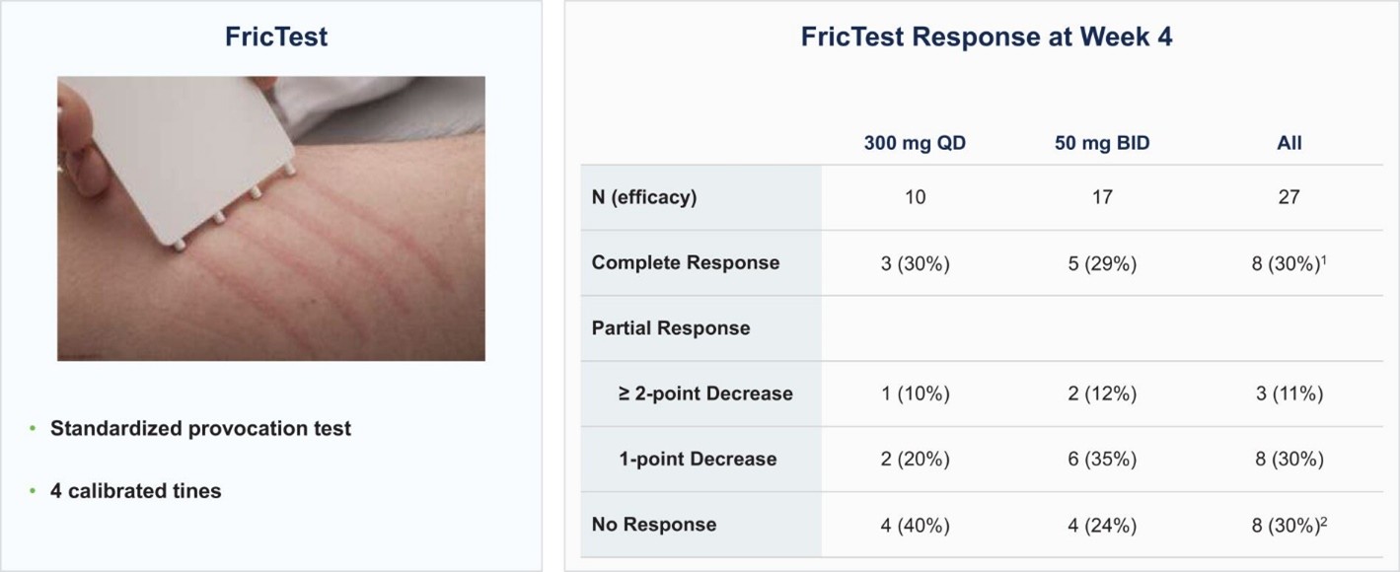Click the "1-point Decrease" row label
The image size is (1400, 572).
coord(698,459)
